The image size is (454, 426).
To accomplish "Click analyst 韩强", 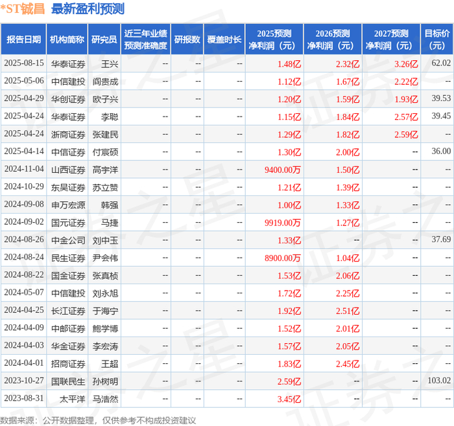I will click(110, 205).
